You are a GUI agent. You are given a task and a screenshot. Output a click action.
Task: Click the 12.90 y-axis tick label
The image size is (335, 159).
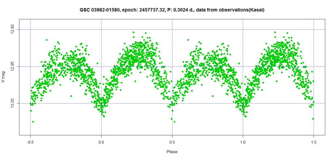click(12, 29)
